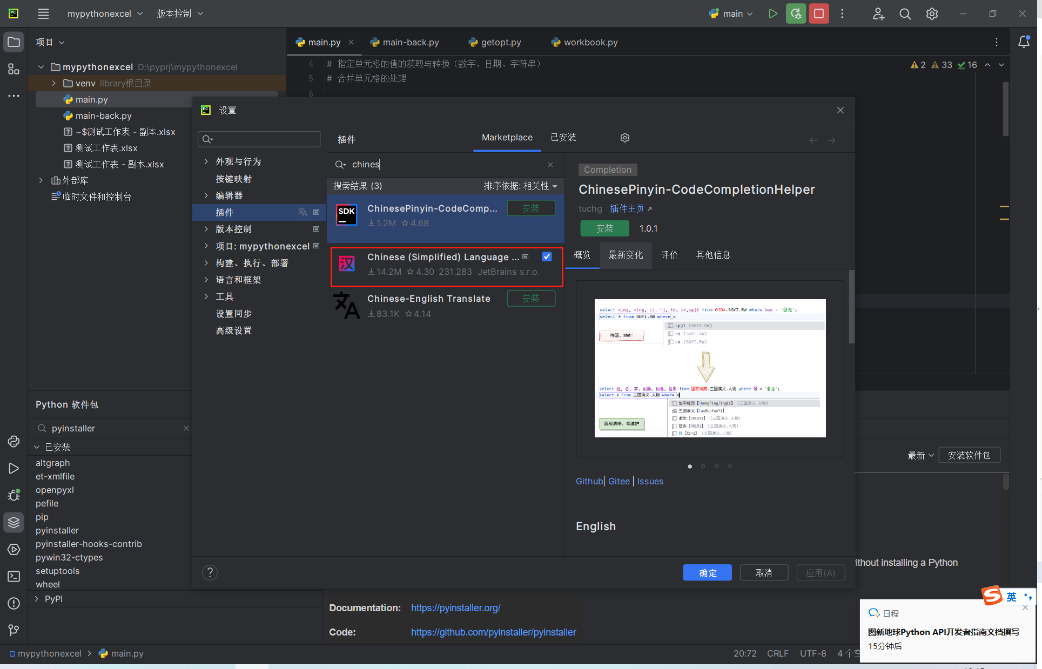Open the main git branch dropdown
Image resolution: width=1042 pixels, height=669 pixels.
click(730, 13)
